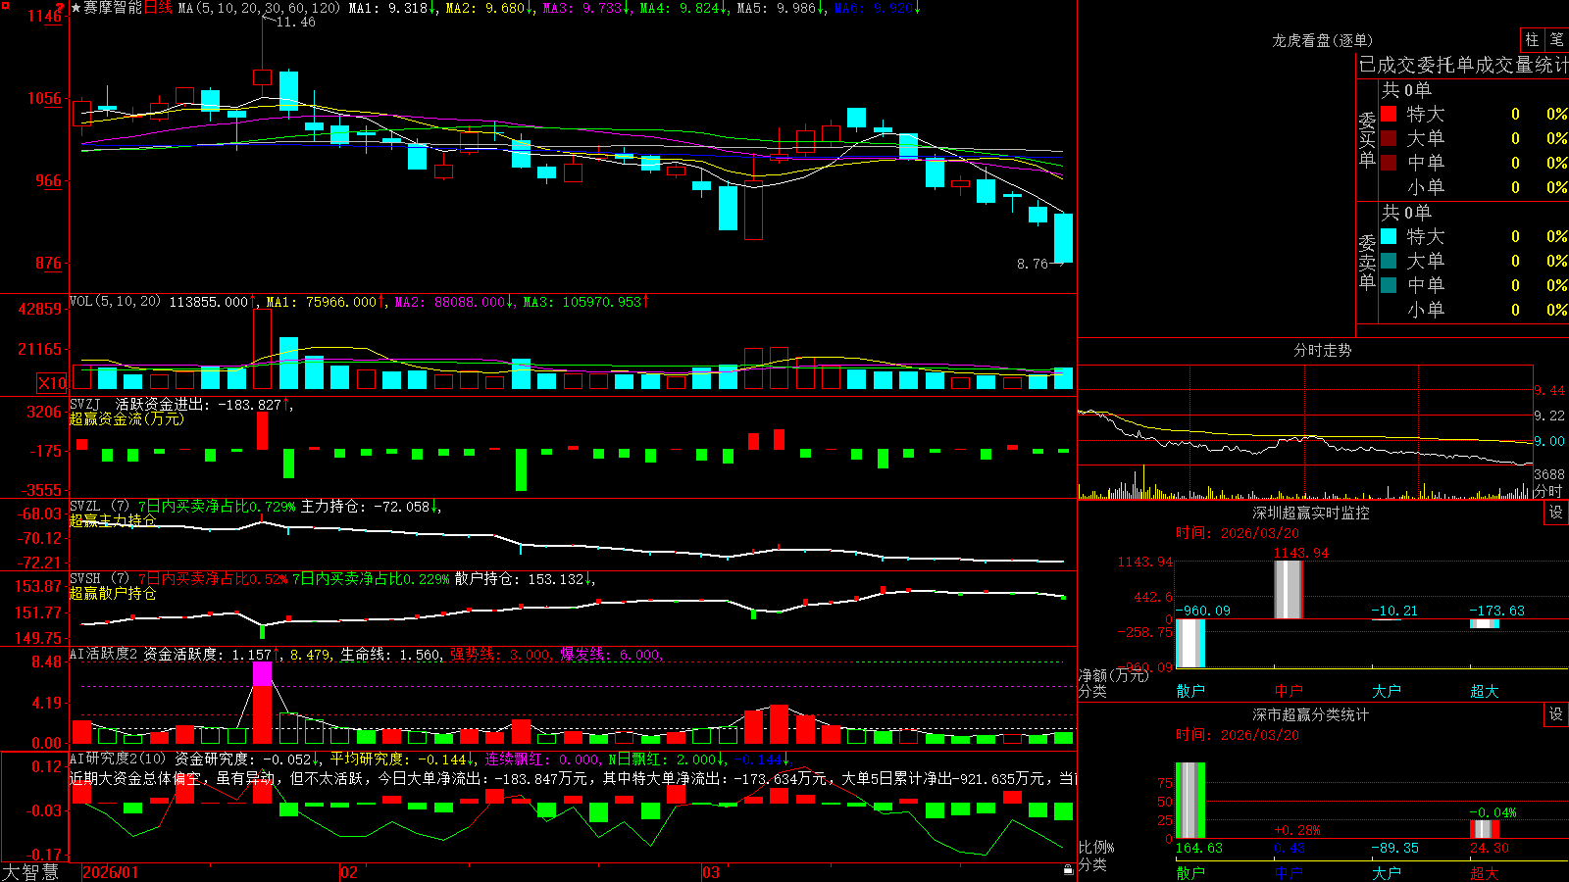Click the red 特大 buy-order color swatch
Image resolution: width=1569 pixels, height=882 pixels.
coord(1389,114)
